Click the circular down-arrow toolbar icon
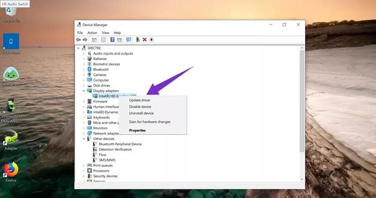The width and height of the screenshot is (376, 198). 151,40
